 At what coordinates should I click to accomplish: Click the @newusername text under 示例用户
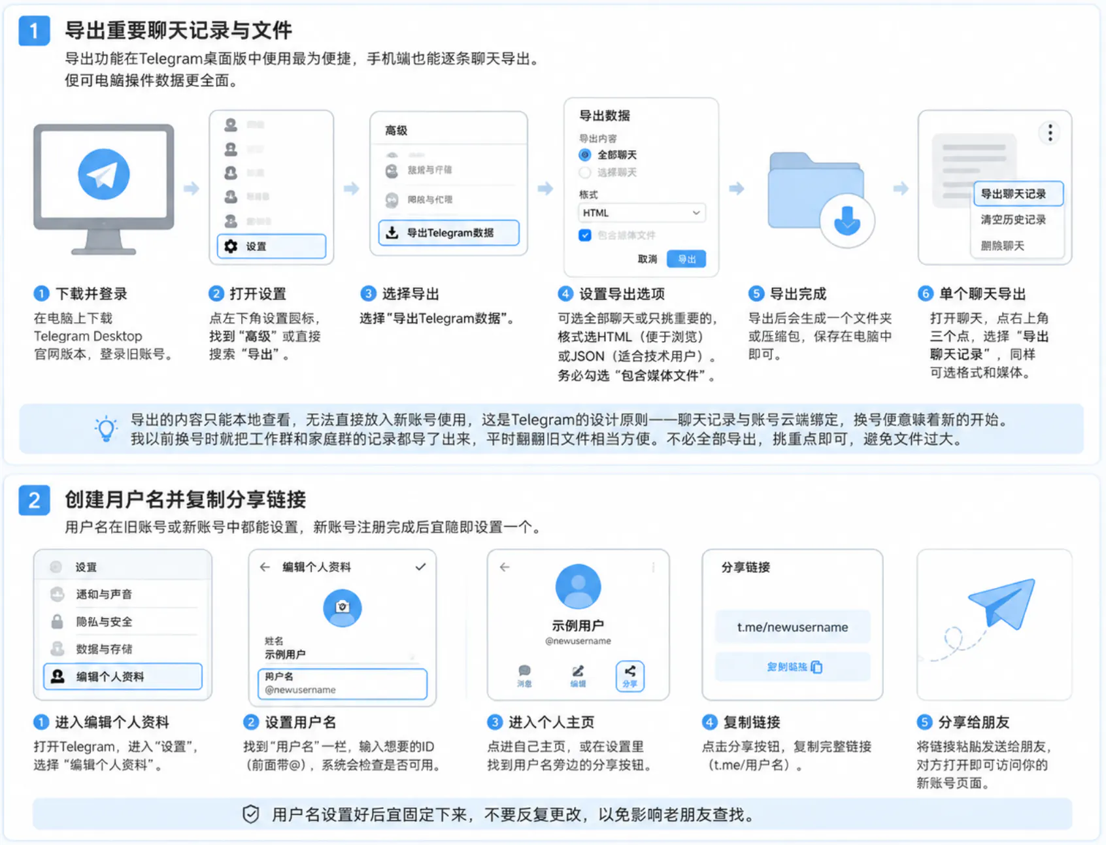[578, 641]
